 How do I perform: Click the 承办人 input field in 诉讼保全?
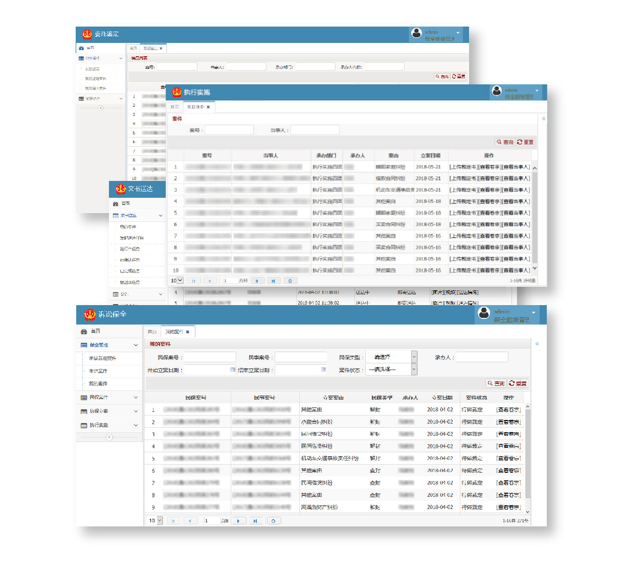pyautogui.click(x=482, y=357)
